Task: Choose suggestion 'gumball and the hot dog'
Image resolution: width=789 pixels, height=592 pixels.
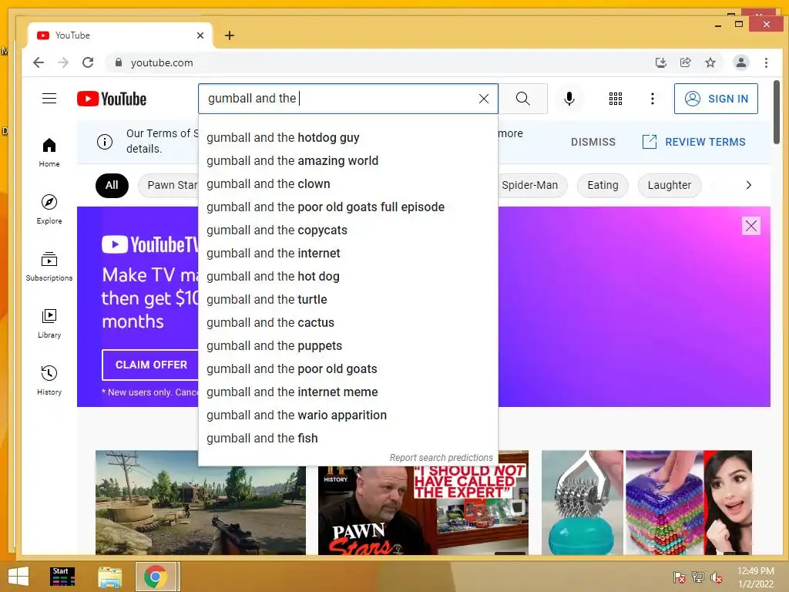Action: coord(348,277)
